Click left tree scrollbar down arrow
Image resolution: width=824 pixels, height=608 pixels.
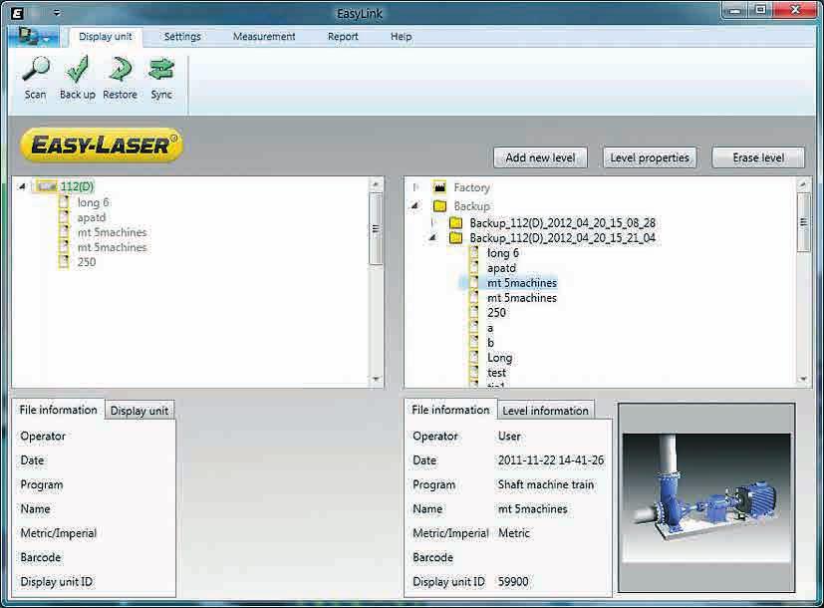point(376,379)
